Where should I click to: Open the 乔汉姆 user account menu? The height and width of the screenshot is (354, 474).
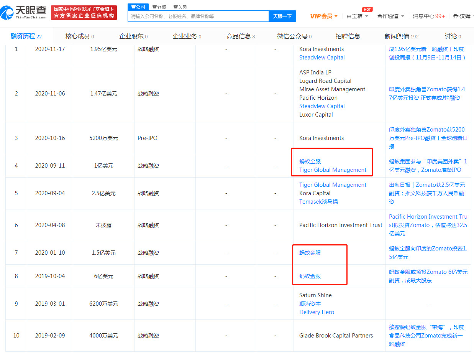463,16
